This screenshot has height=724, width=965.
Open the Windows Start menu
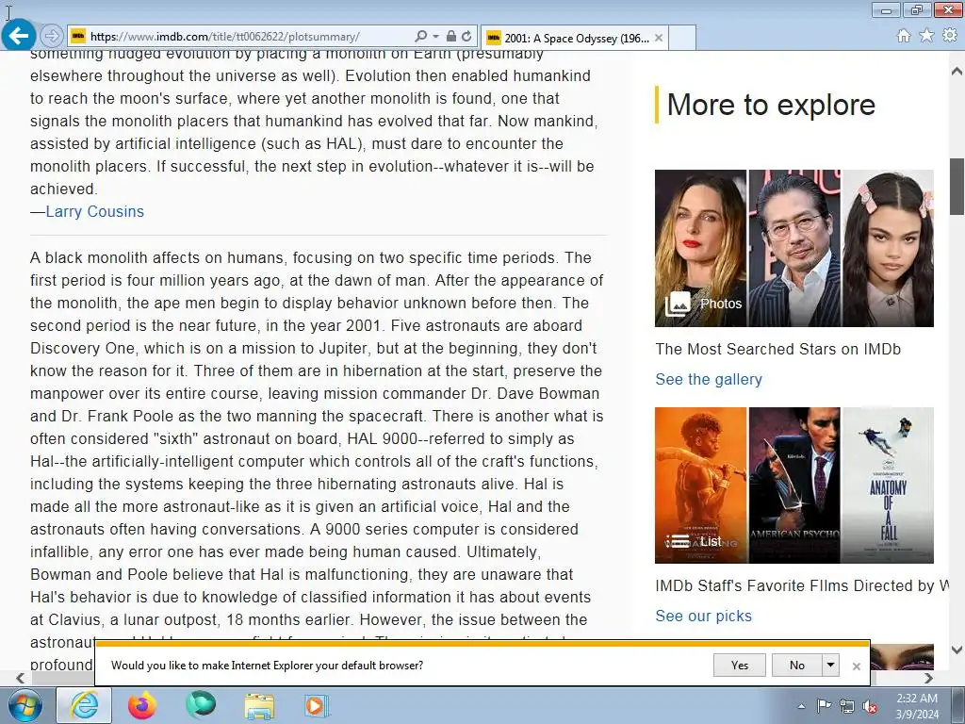(25, 705)
